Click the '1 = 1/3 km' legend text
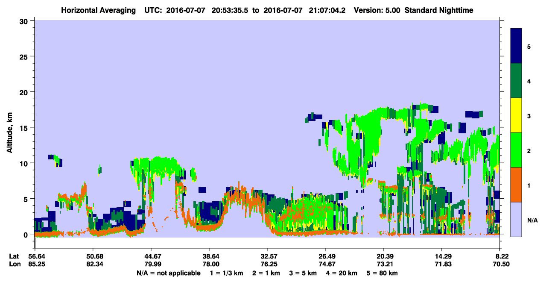Viewport: 555px width, 285px height. click(x=226, y=273)
